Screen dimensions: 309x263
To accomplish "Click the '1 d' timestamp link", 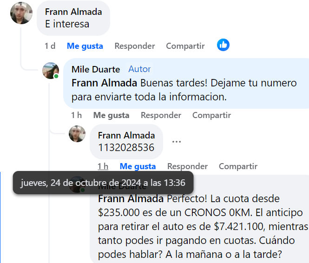I will 50,46.
